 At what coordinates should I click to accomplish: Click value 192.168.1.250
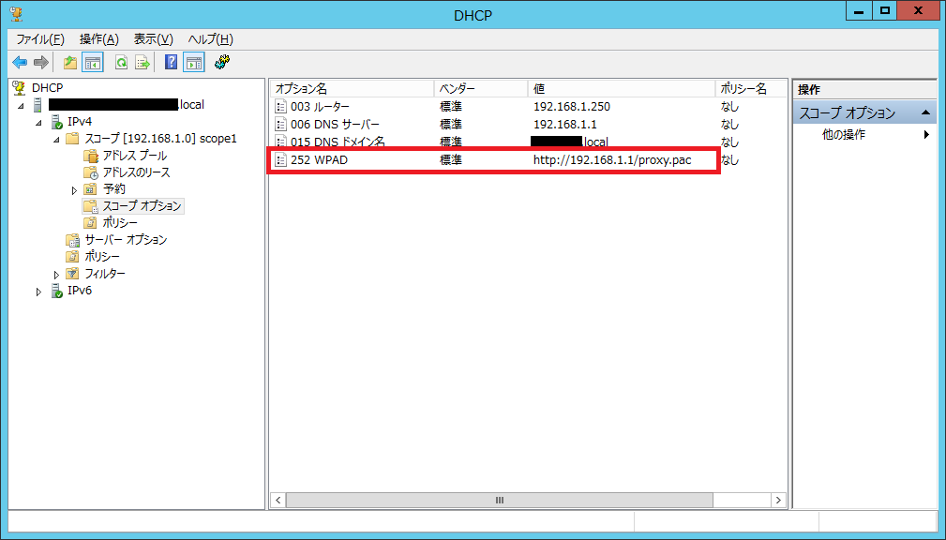571,107
